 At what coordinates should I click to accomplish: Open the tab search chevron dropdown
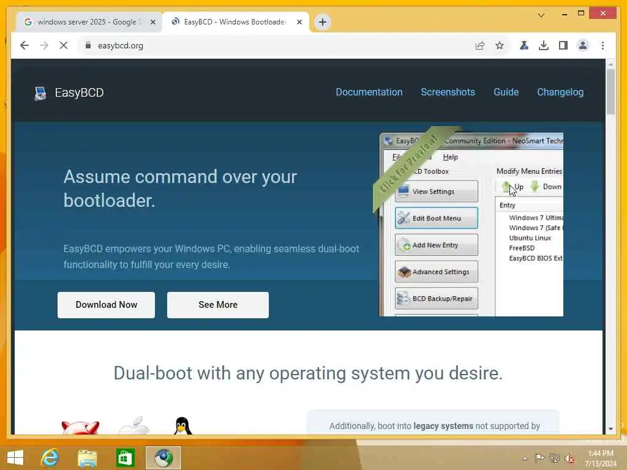[541, 15]
